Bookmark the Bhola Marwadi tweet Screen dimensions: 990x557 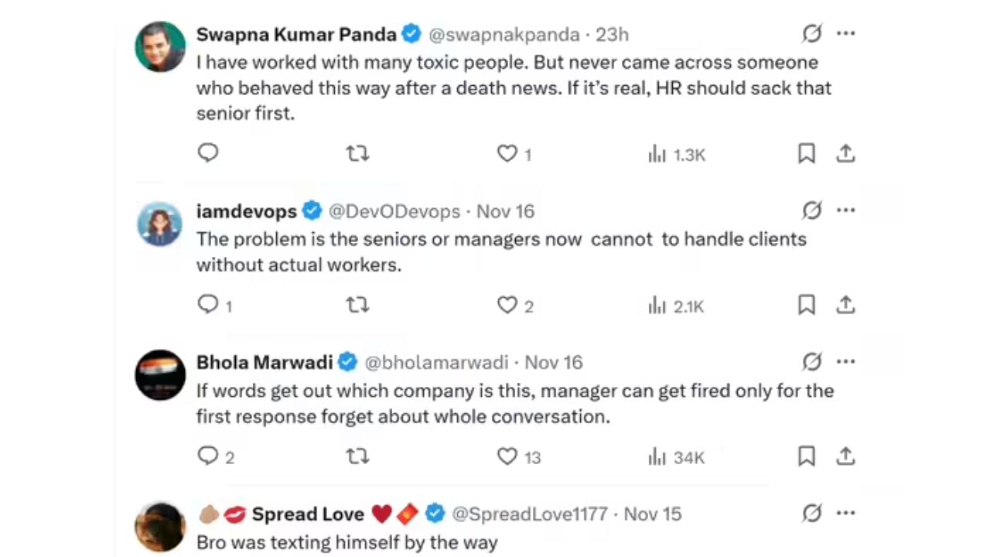806,456
